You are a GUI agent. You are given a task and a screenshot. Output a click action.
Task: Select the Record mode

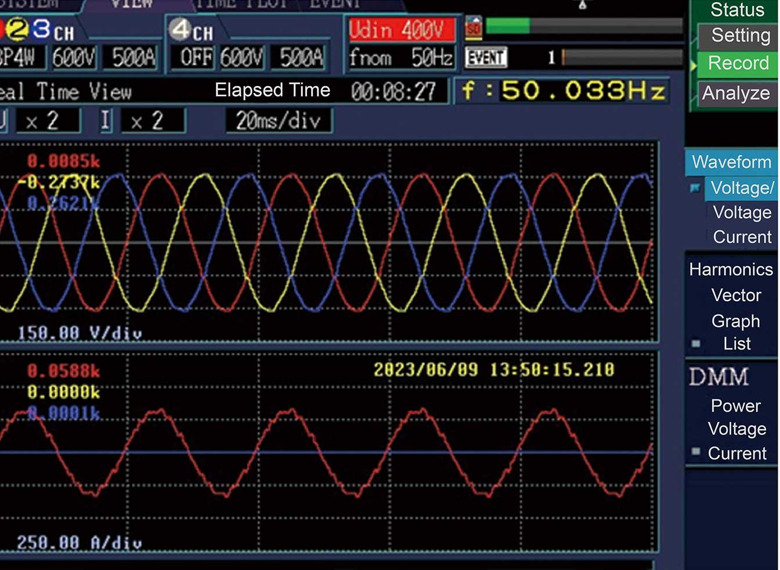click(738, 63)
